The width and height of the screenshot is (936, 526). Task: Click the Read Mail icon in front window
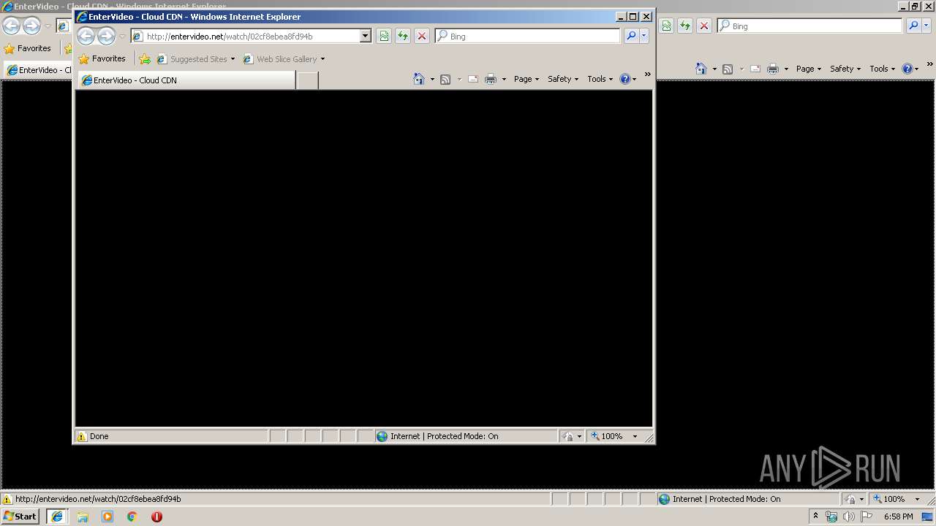click(x=473, y=79)
